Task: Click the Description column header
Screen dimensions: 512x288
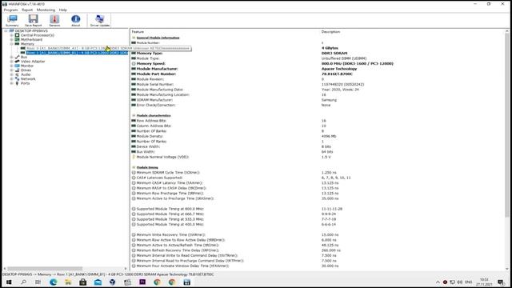Action: [330, 32]
